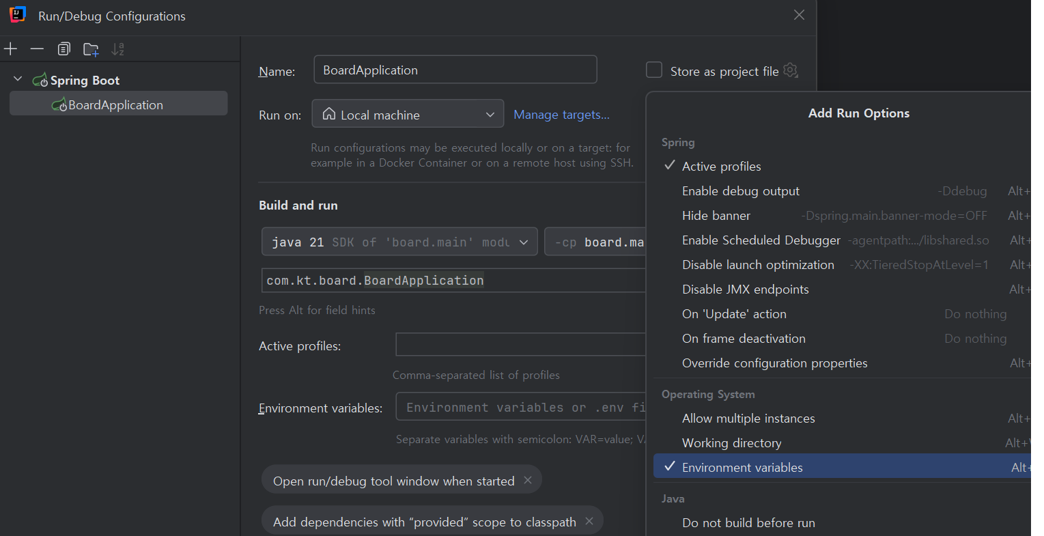Click 'Press Alt for field hints' text
Image resolution: width=1044 pixels, height=536 pixels.
(317, 310)
